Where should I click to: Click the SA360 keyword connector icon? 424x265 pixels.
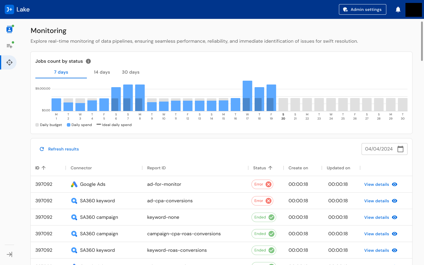pyautogui.click(x=74, y=201)
